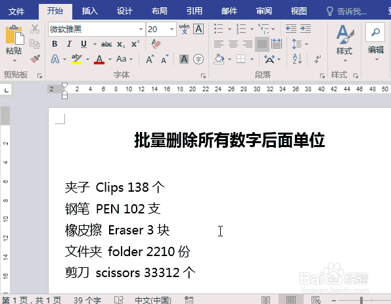Click the Cut scissors icon

pos(35,29)
